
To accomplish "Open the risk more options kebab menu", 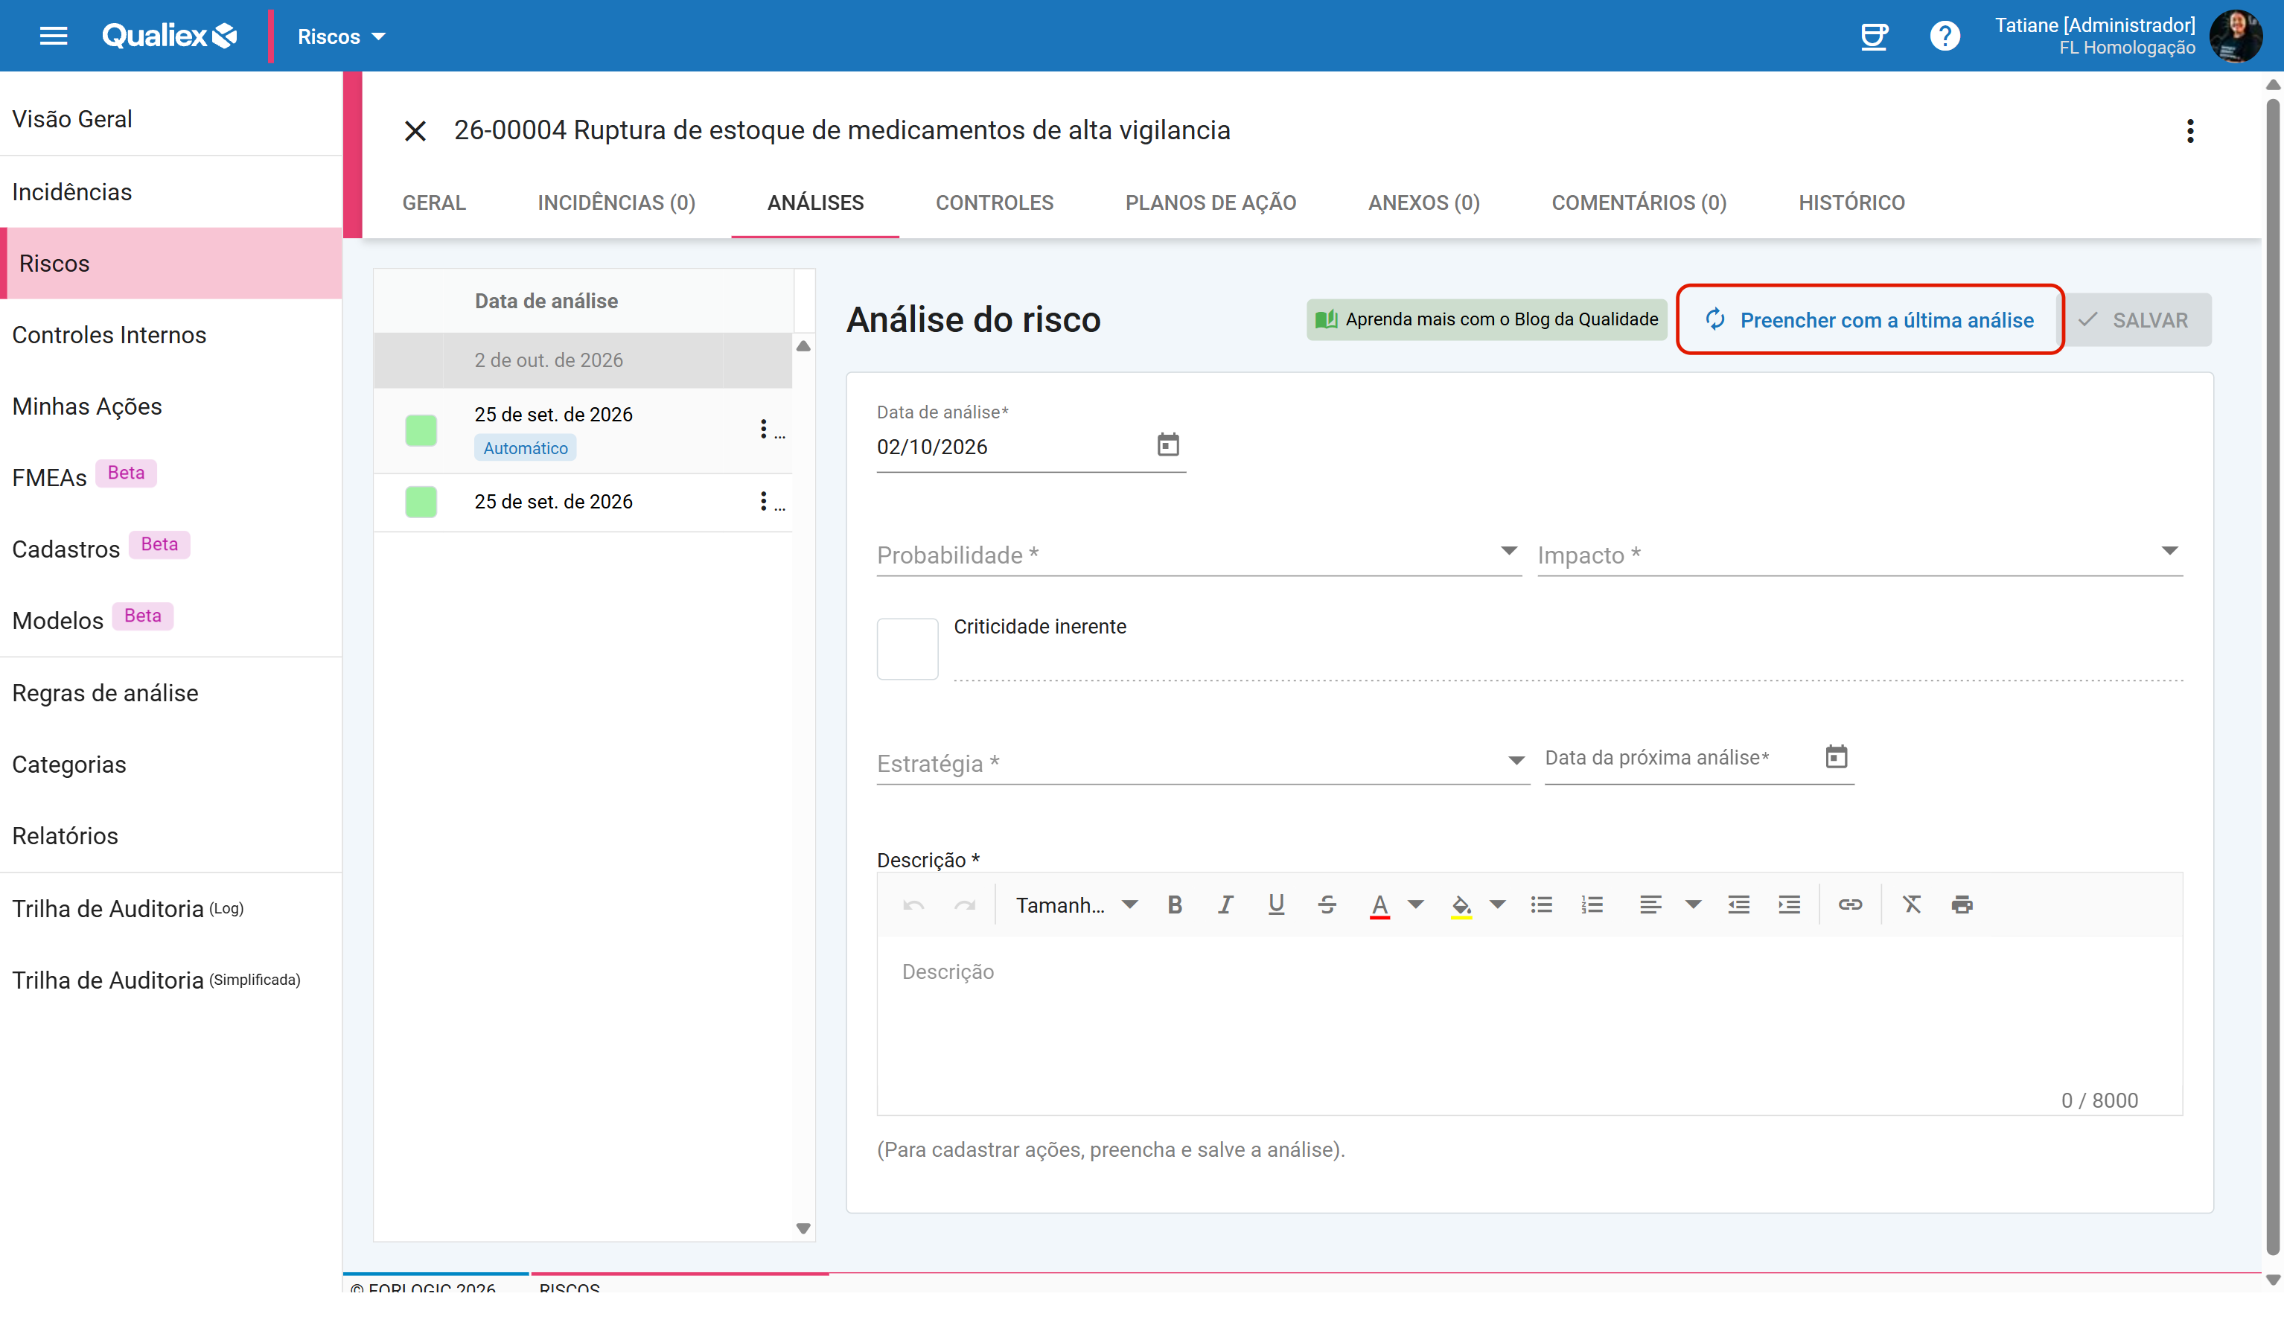I will point(2189,132).
